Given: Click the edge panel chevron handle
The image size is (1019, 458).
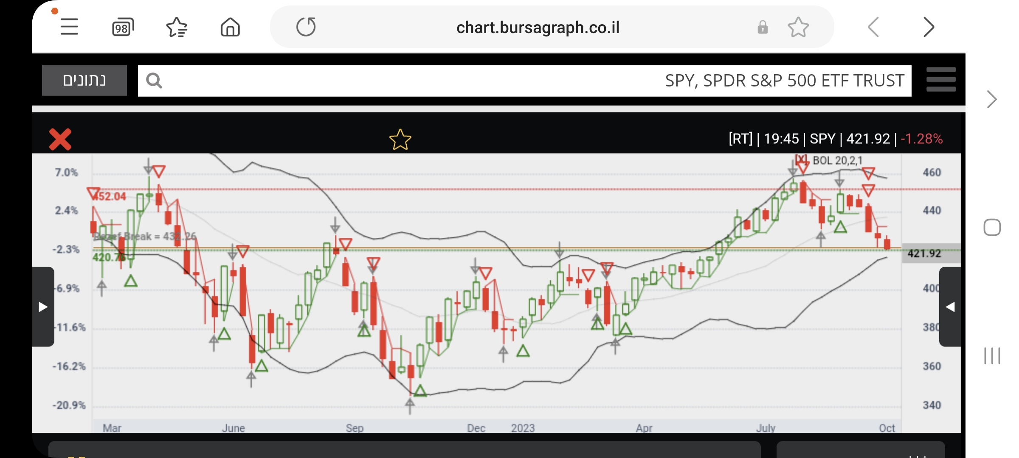Looking at the screenshot, I should (992, 99).
